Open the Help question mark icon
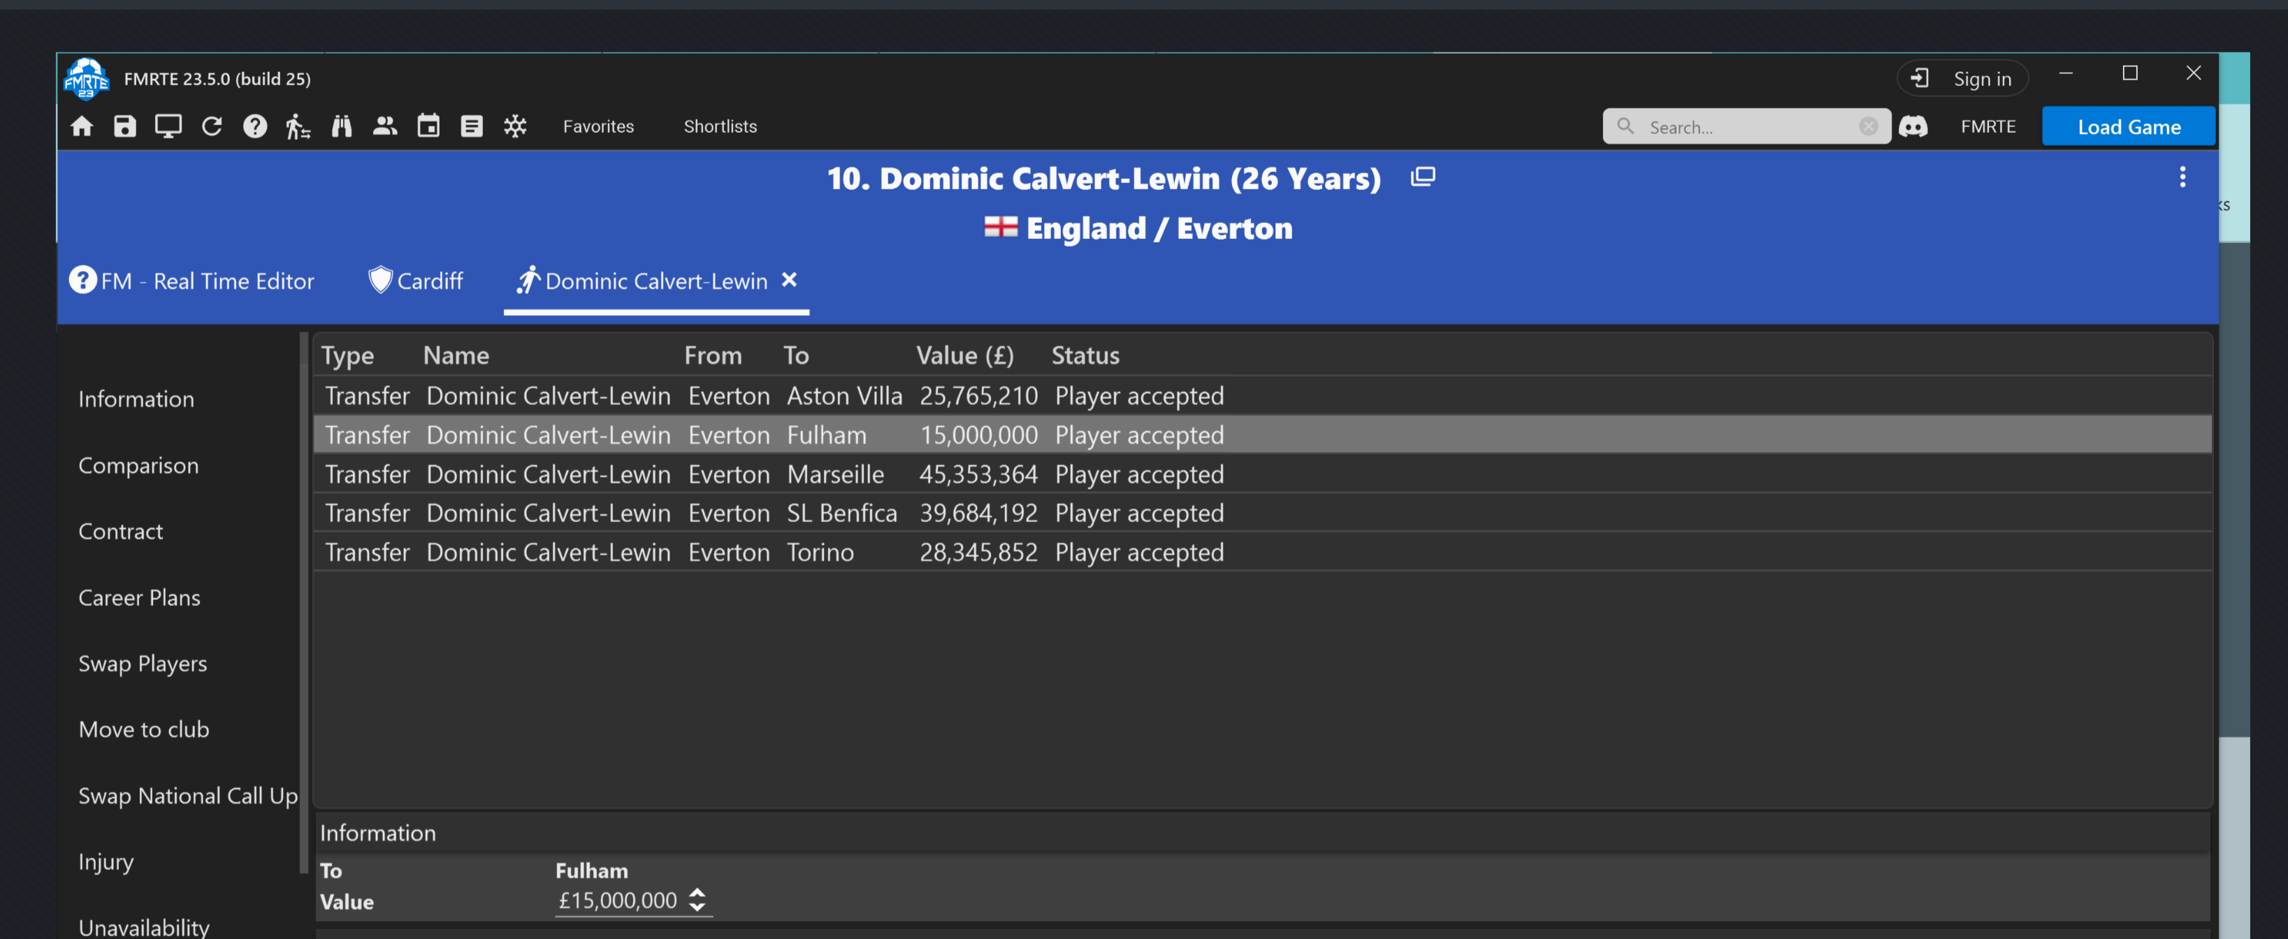This screenshot has height=939, width=2288. coord(255,126)
